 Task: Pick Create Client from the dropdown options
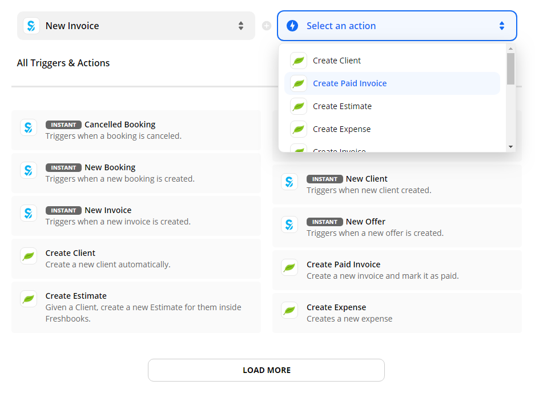click(x=337, y=61)
